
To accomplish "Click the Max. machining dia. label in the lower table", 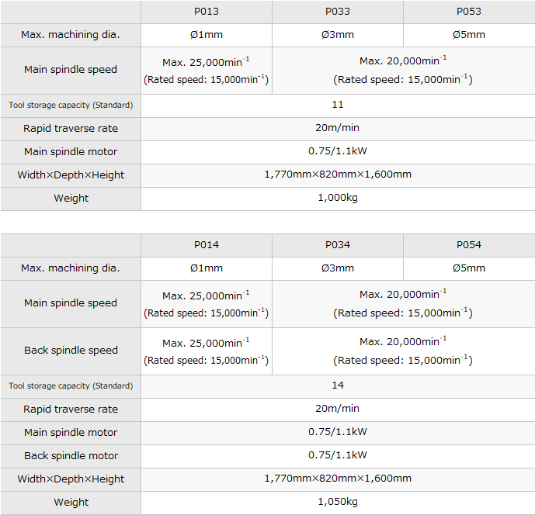I will [71, 268].
